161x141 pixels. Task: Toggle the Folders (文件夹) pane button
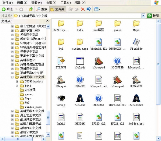[57, 9]
